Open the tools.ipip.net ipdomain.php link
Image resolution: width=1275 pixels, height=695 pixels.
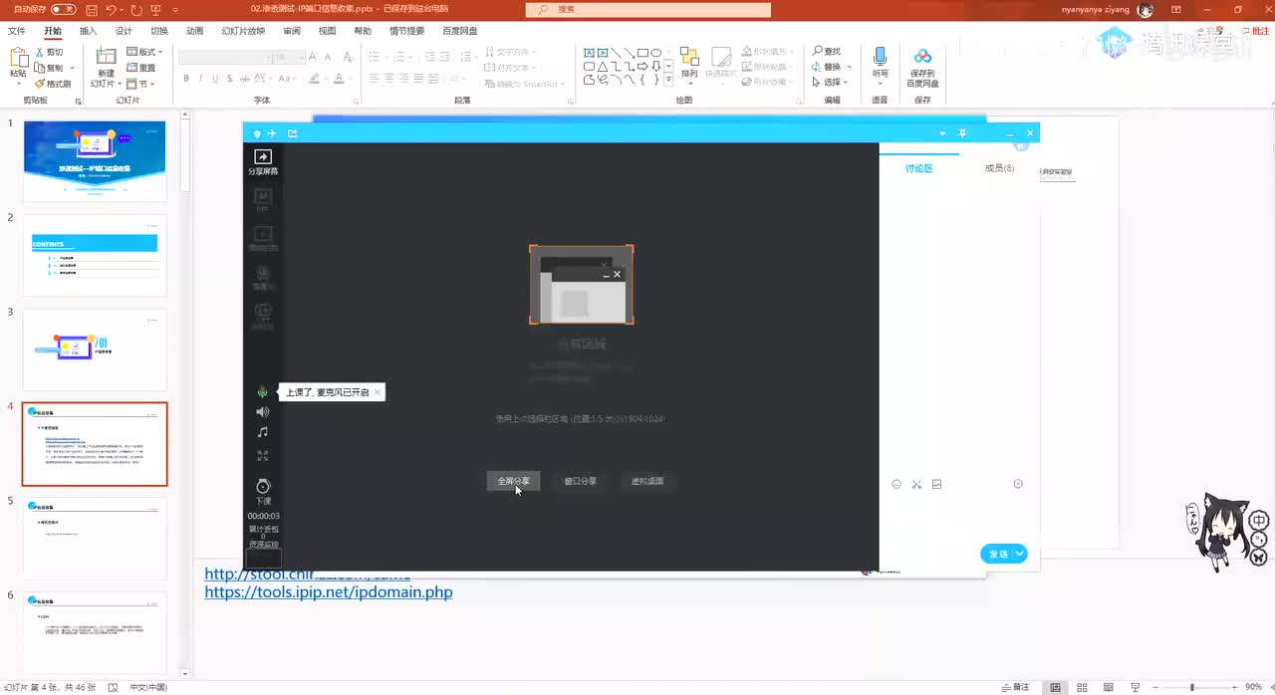pyautogui.click(x=329, y=591)
